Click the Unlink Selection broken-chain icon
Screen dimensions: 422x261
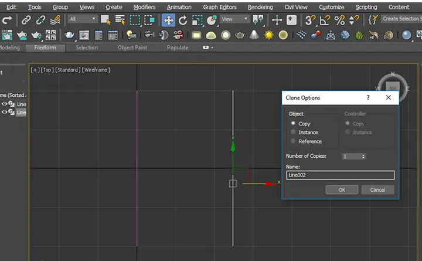tap(40, 20)
